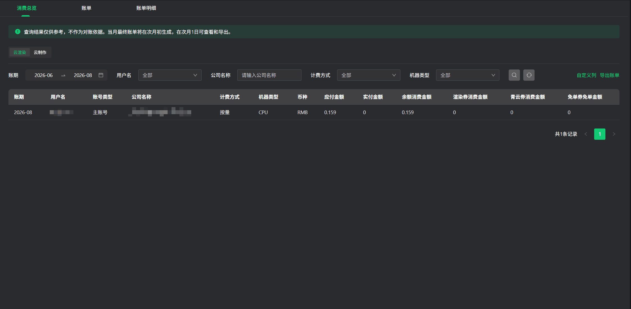Open the calendar icon in date range

[x=101, y=75]
